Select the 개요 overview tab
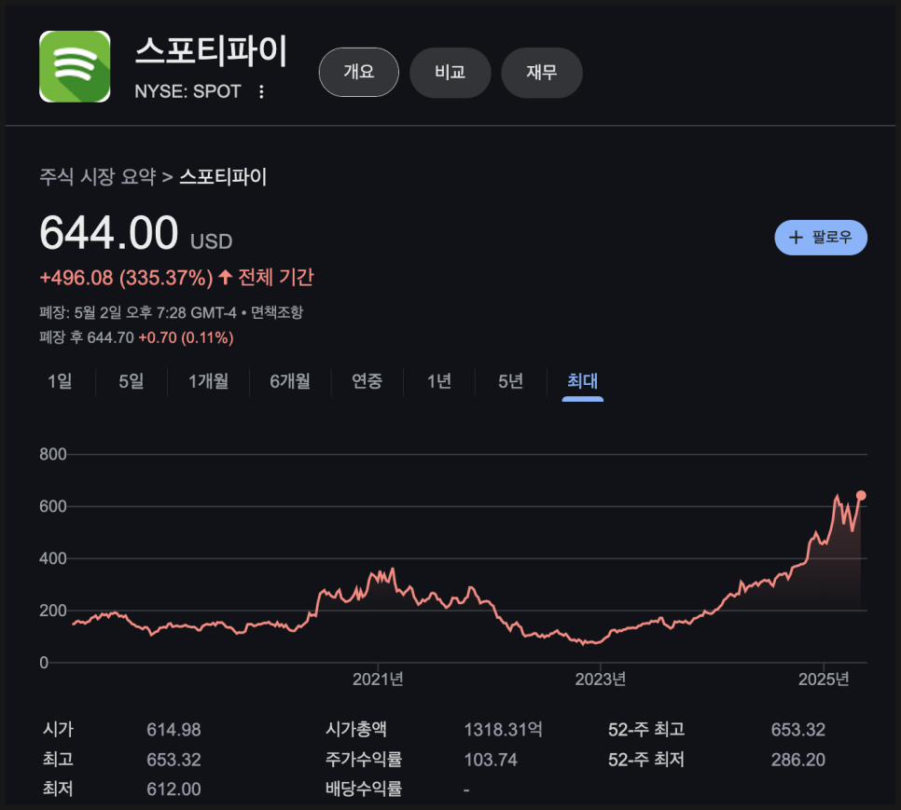 click(358, 73)
